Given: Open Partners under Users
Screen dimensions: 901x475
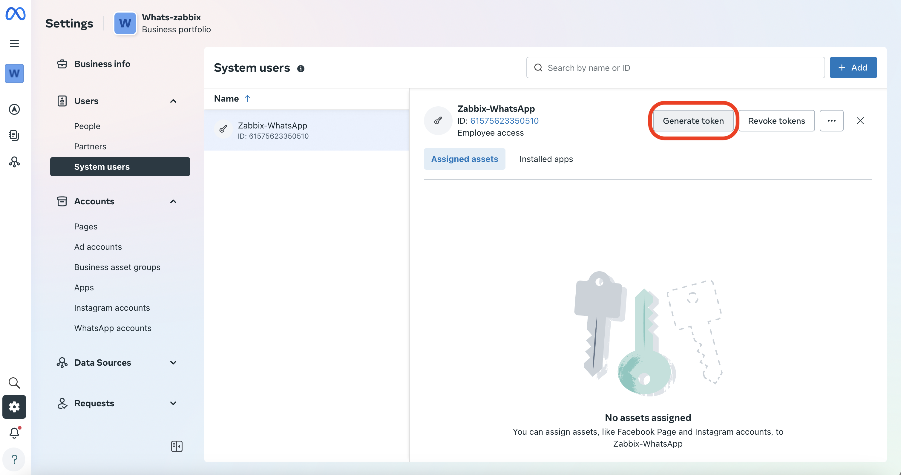Looking at the screenshot, I should pyautogui.click(x=90, y=147).
